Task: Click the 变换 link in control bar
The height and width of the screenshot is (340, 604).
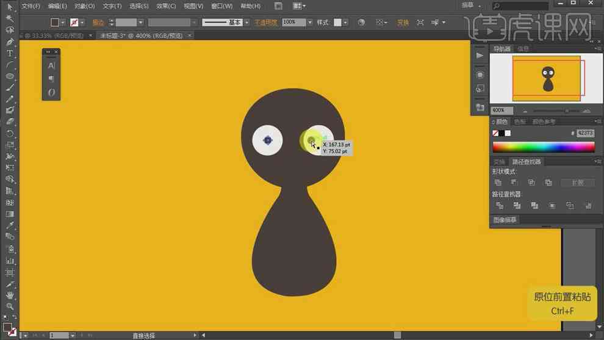Action: coord(403,23)
